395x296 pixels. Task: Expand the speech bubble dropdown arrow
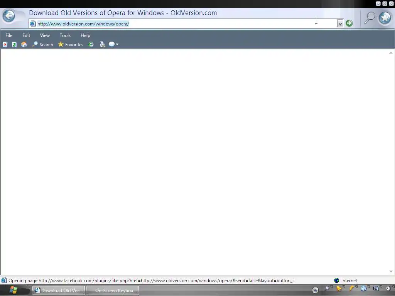point(117,45)
